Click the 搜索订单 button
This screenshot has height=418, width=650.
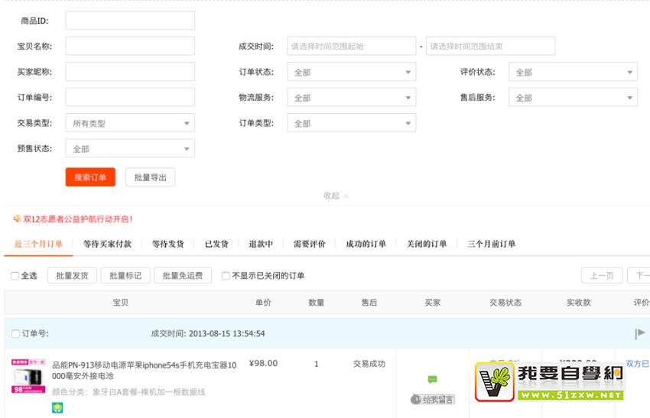pos(90,177)
